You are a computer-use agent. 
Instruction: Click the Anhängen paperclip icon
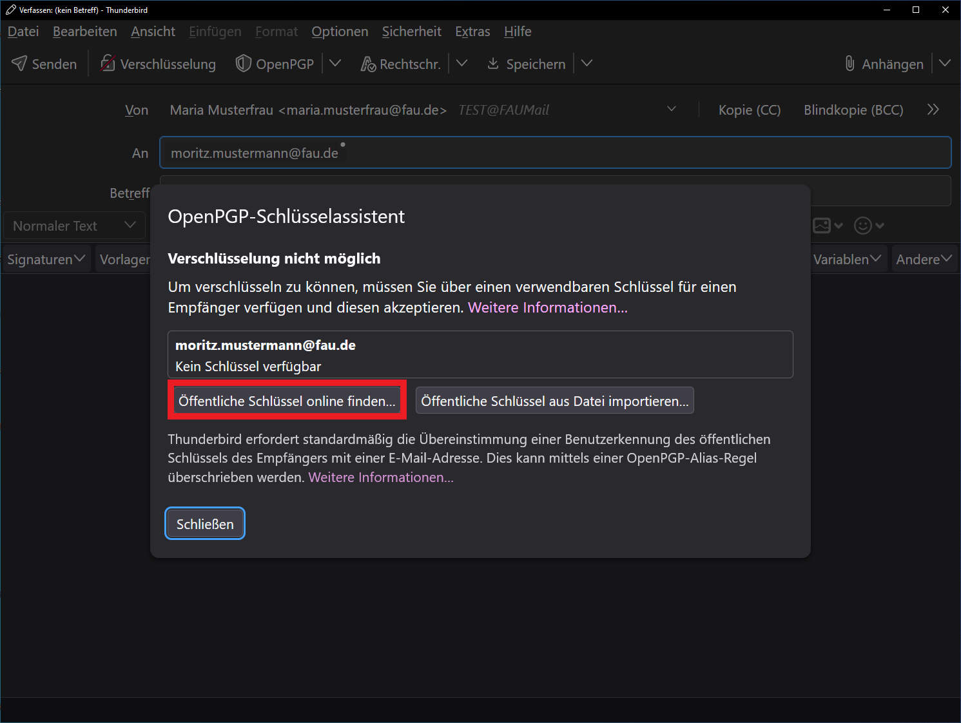tap(850, 64)
